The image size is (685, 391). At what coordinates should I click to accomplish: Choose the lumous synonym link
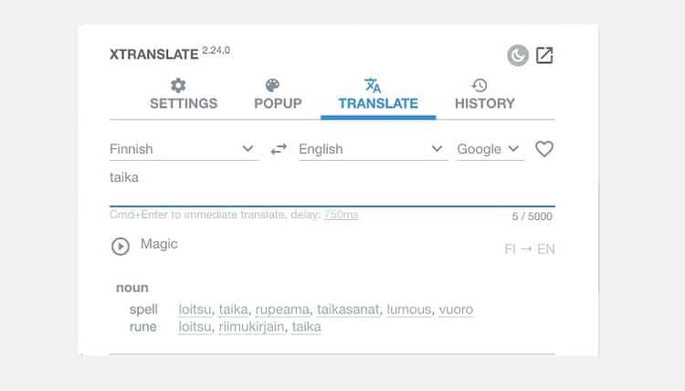[x=408, y=310]
